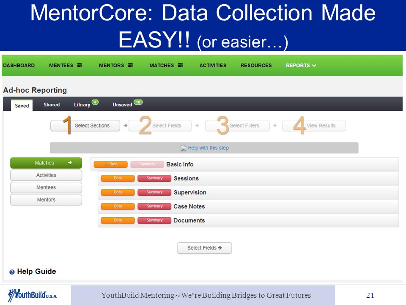Click the Sessions row label

[186, 178]
